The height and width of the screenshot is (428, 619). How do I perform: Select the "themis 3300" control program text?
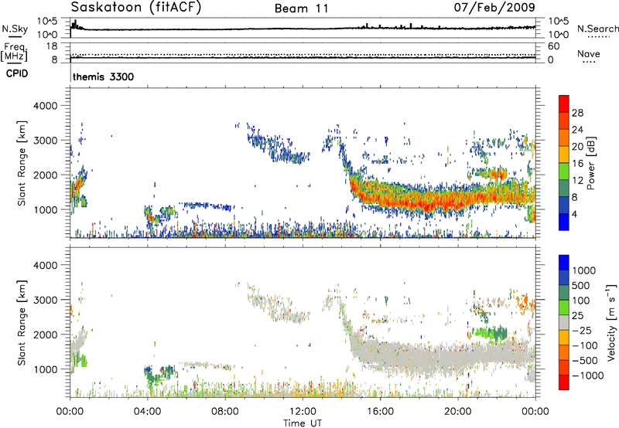(x=103, y=76)
